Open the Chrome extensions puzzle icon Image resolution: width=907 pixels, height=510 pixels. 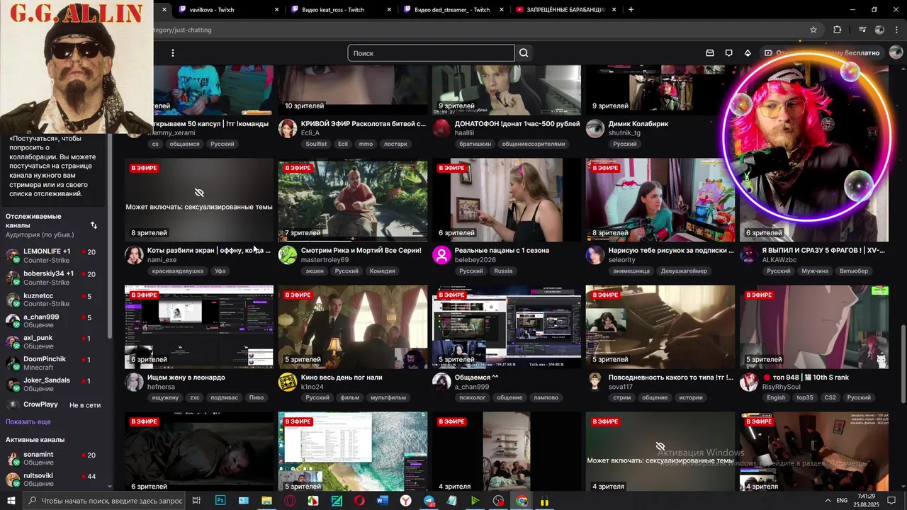click(838, 30)
